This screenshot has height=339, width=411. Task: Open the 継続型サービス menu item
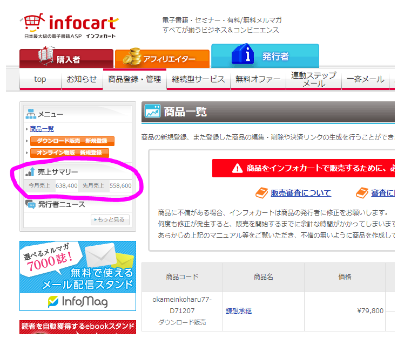tap(198, 79)
